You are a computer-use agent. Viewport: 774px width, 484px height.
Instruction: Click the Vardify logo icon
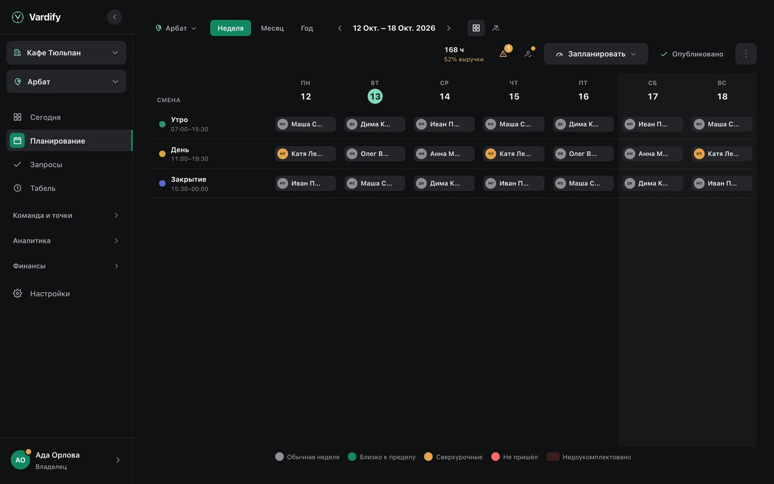(x=18, y=17)
